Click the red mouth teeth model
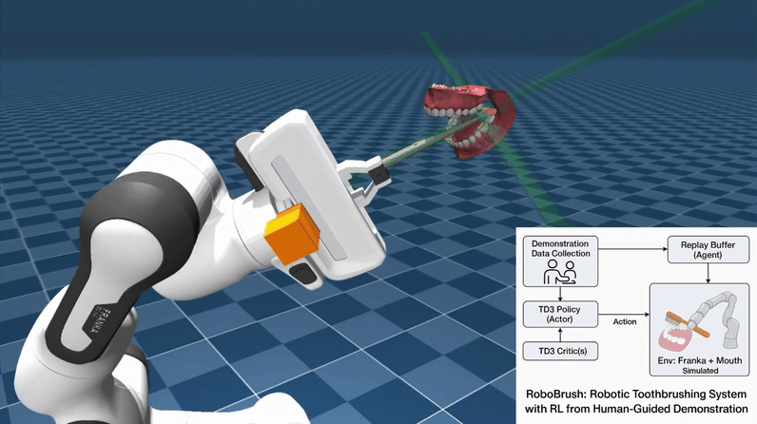The image size is (757, 424). (x=468, y=120)
